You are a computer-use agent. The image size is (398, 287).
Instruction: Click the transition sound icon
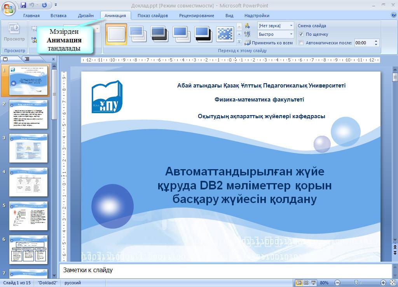(248, 26)
